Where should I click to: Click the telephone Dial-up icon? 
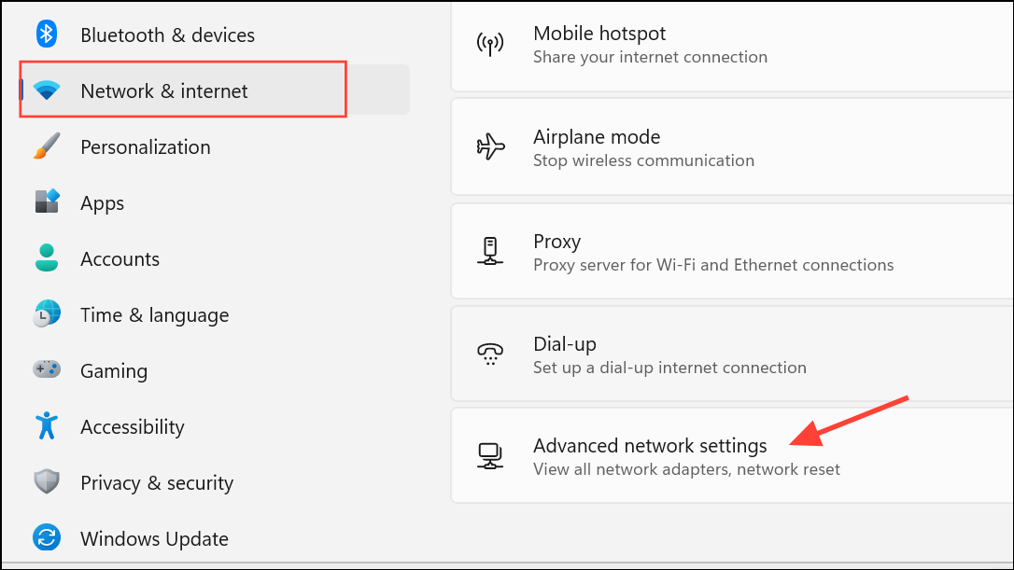[490, 355]
